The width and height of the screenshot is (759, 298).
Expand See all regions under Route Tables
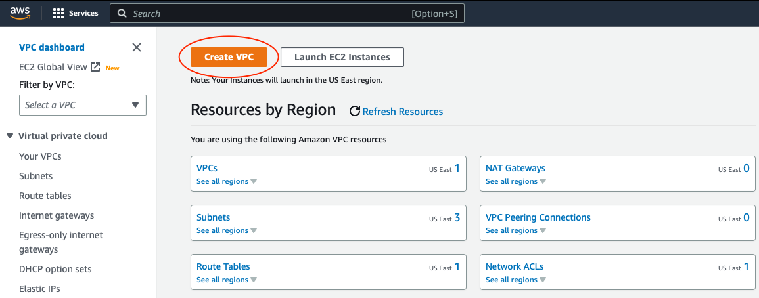227,280
